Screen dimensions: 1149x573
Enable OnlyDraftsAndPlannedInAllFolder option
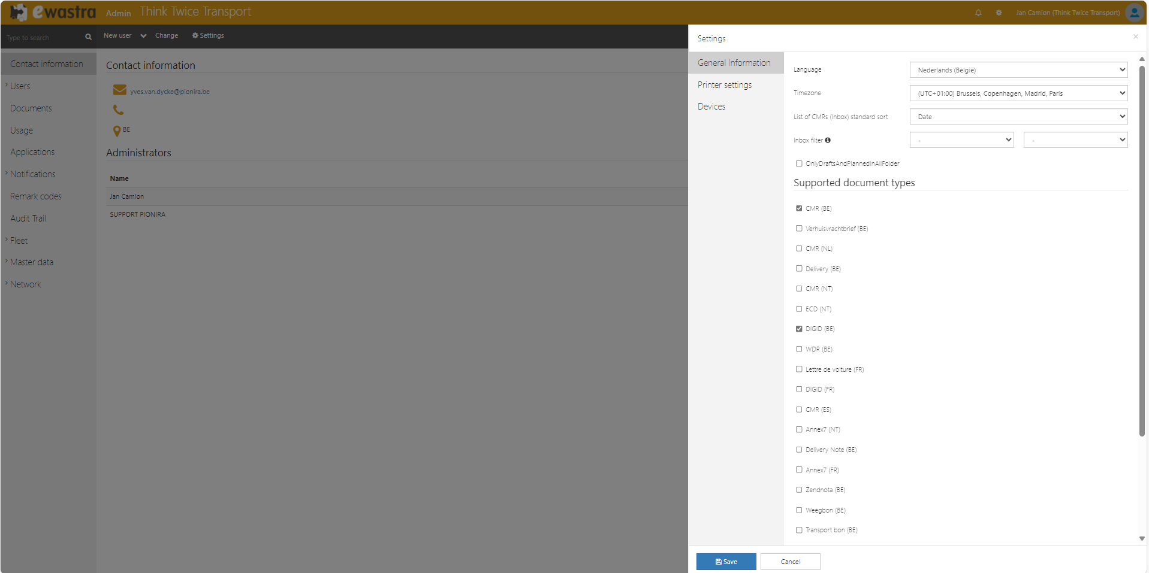[799, 163]
